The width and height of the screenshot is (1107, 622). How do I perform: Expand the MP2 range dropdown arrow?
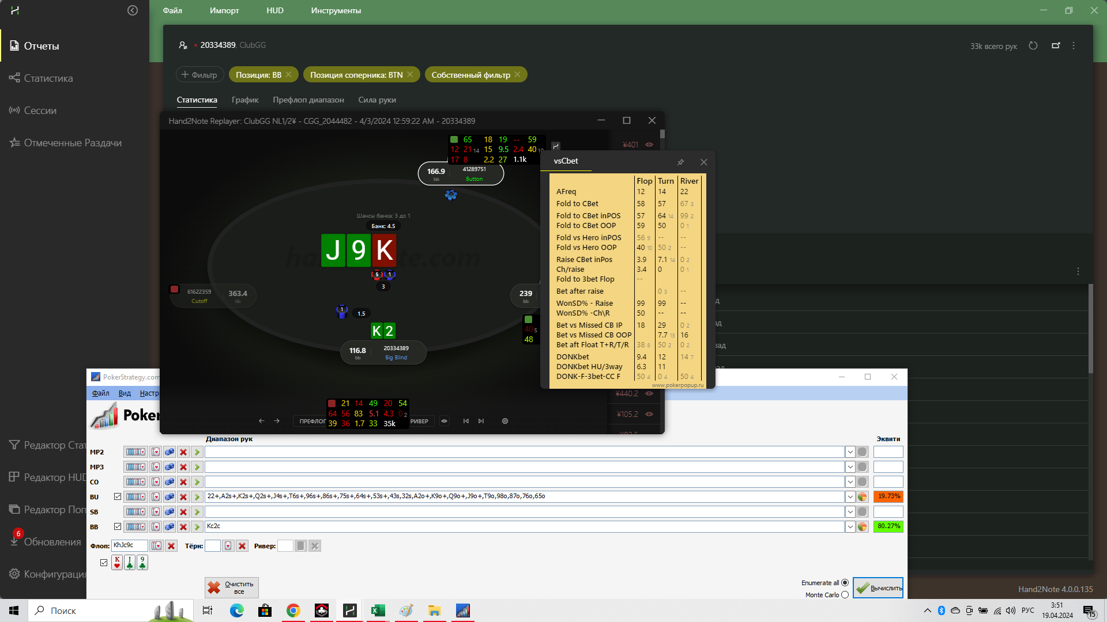click(x=850, y=452)
